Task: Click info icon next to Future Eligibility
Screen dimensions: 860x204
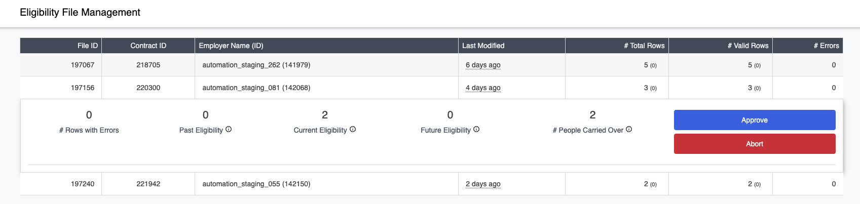Action: [476, 130]
